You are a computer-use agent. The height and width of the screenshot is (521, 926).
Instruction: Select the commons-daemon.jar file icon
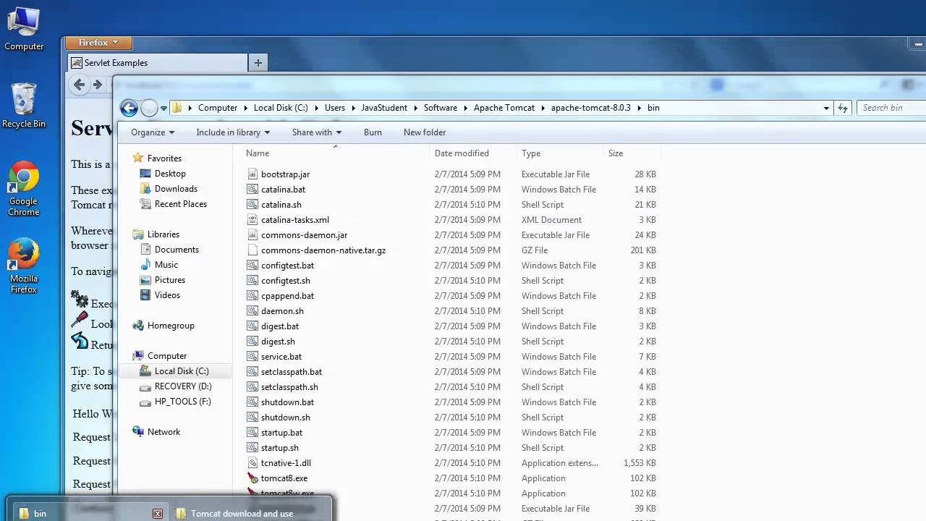(252, 235)
